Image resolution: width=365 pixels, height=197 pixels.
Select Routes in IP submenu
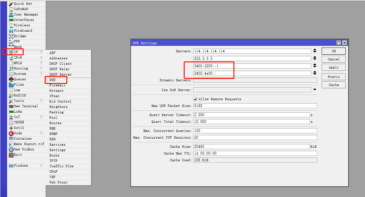[68, 123]
